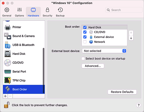Open help with the question mark button
Screen dimensions: 144x112
[x=139, y=105]
